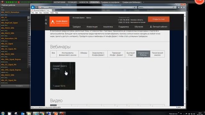Image resolution: width=205 pixels, height=115 pixels.
Task: Open the browser Favorites menu
Action: [x=46, y=13]
